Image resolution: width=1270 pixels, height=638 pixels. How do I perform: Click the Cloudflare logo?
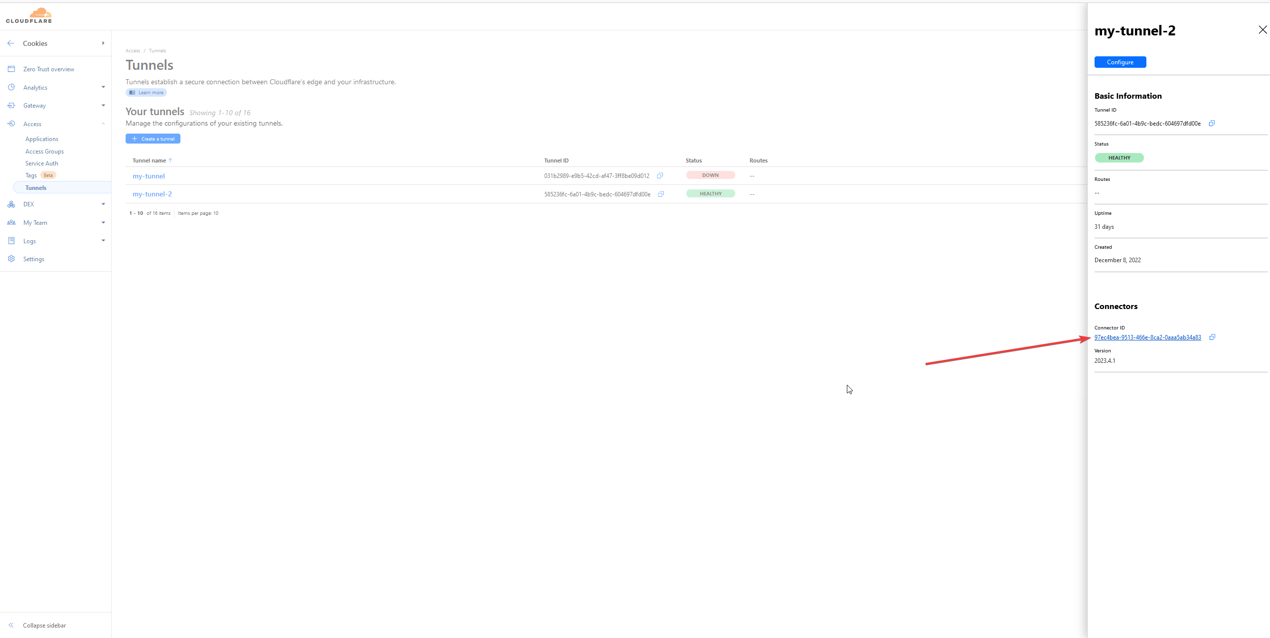[x=29, y=15]
